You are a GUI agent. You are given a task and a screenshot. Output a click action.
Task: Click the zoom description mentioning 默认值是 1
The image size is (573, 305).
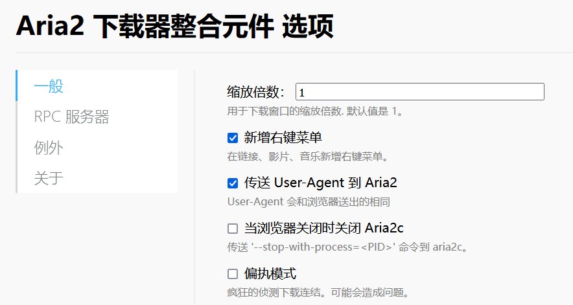point(316,111)
